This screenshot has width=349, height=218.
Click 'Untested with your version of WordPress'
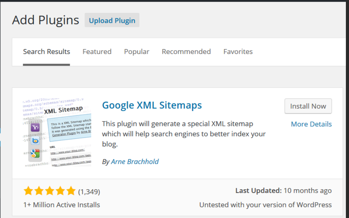pyautogui.click(x=265, y=205)
